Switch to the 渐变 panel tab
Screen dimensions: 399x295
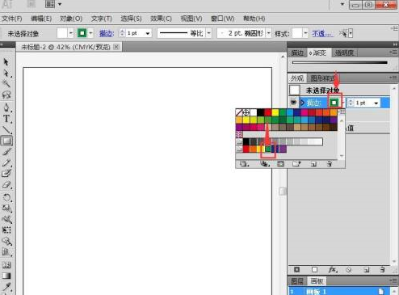(x=318, y=53)
